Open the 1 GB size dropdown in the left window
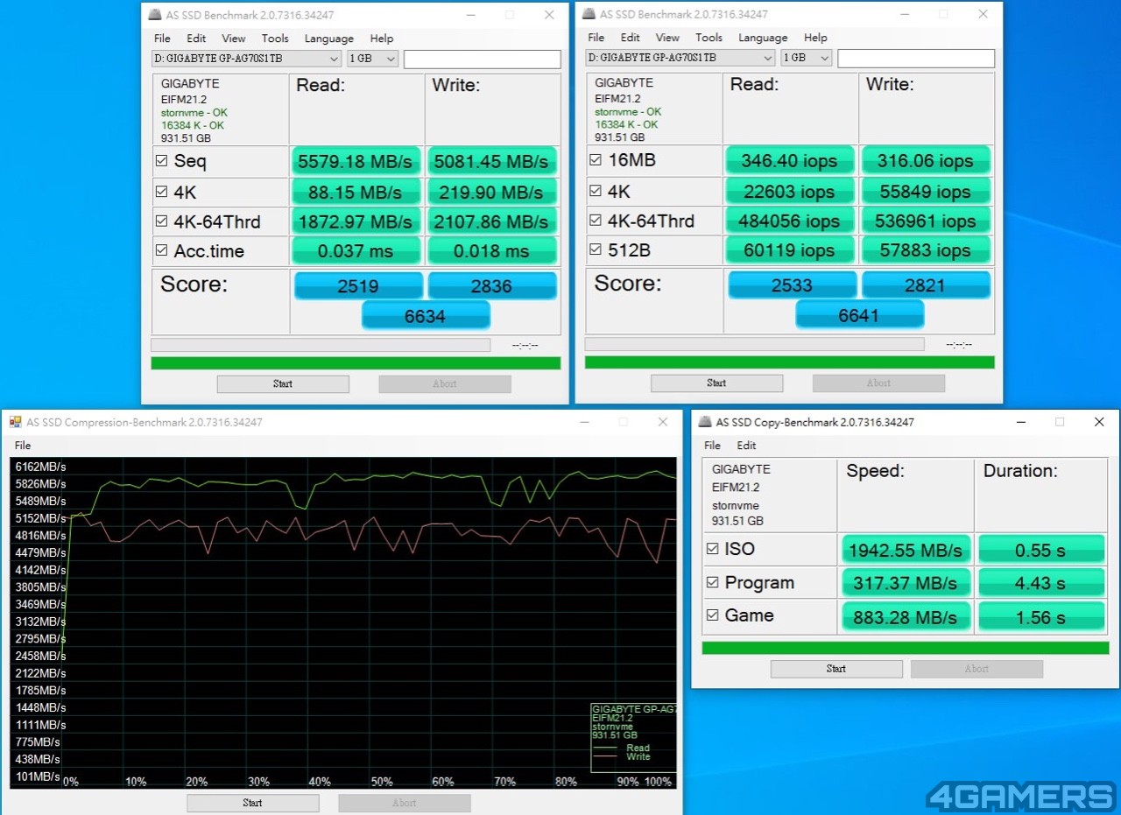1121x815 pixels. [373, 59]
